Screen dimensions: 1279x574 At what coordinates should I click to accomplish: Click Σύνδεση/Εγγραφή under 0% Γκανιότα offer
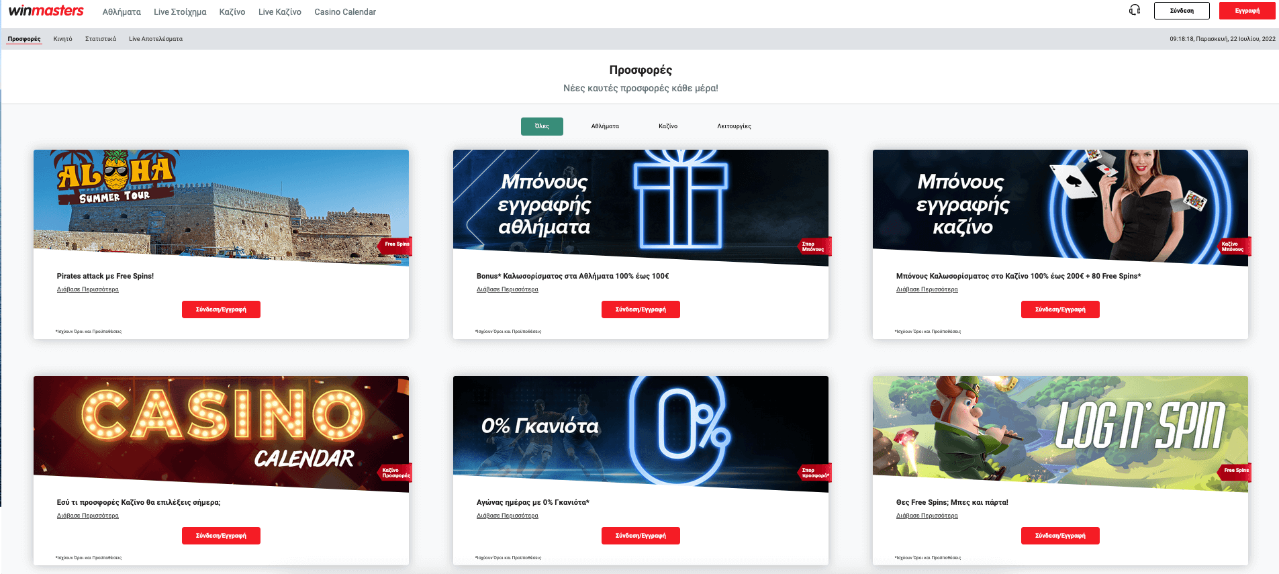coord(641,536)
